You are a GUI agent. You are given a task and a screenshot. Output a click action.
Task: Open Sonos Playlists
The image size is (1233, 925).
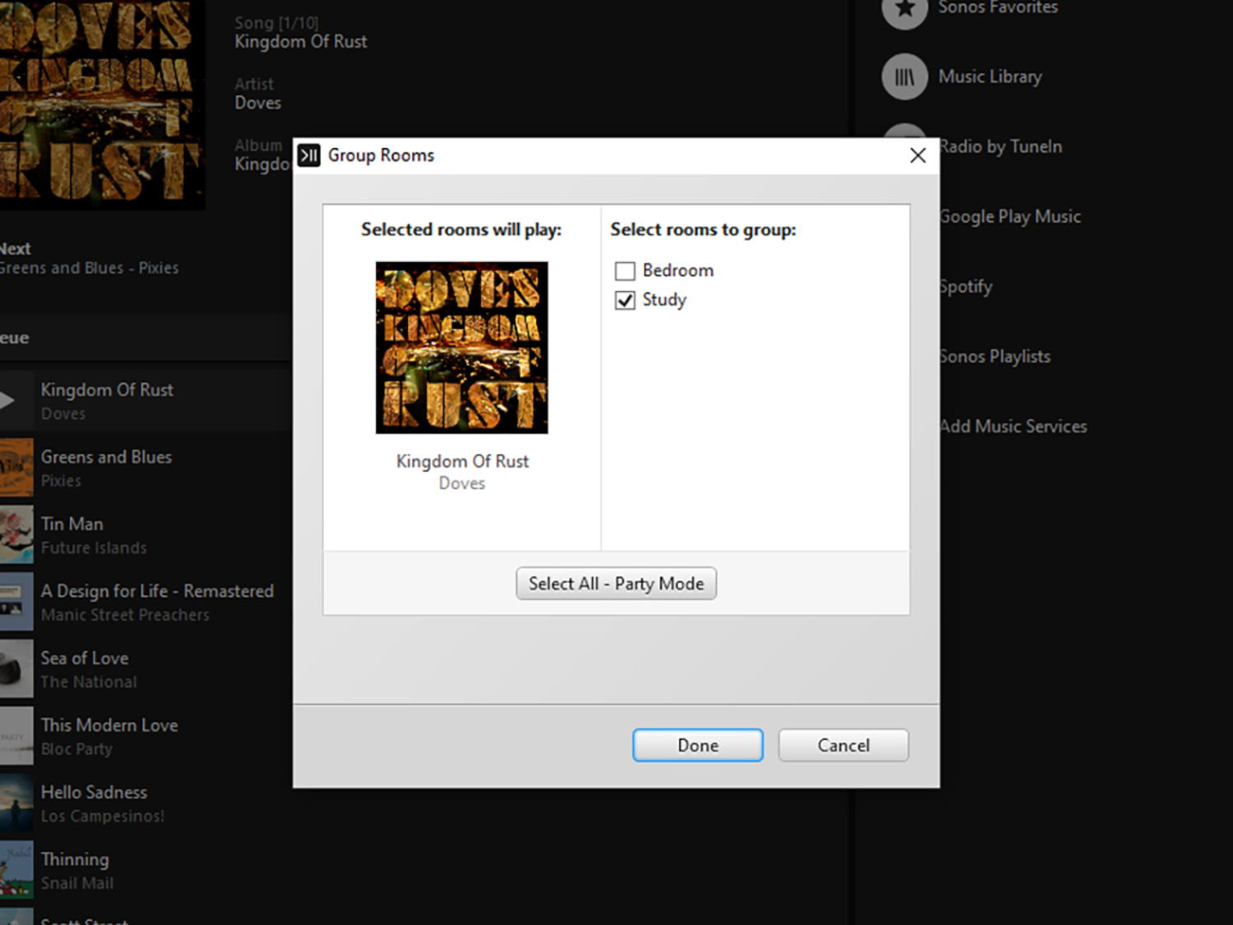point(995,356)
